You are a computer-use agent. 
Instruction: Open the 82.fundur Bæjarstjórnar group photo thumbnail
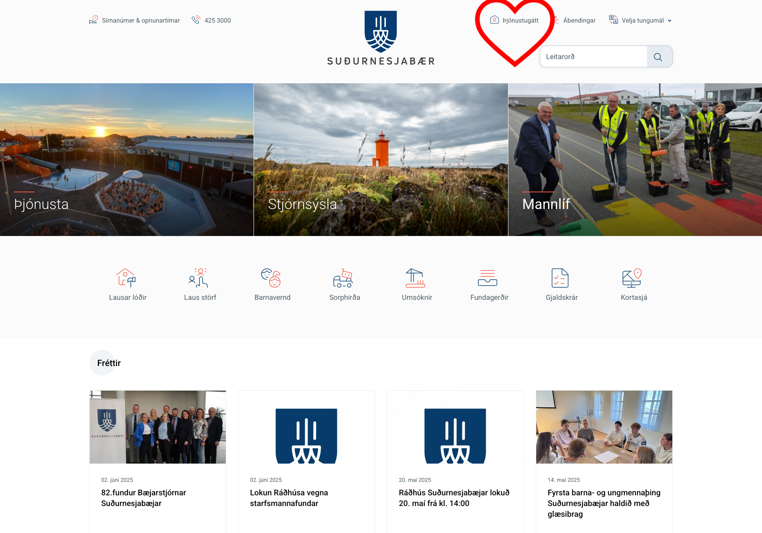pos(158,427)
